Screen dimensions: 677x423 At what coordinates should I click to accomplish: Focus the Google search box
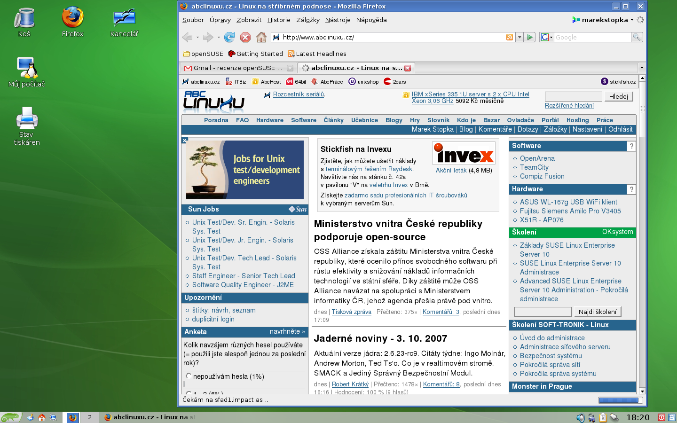[x=592, y=37]
